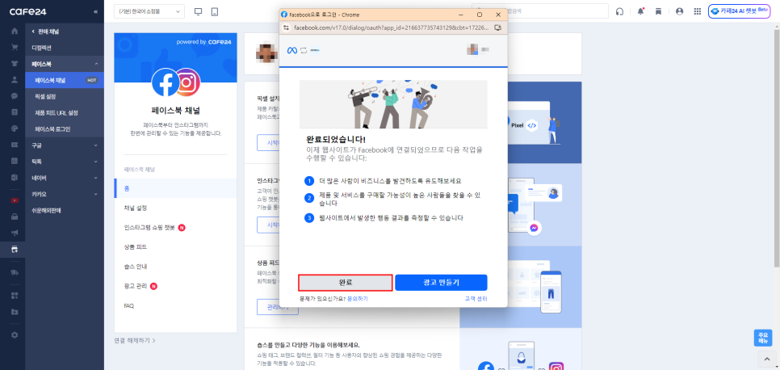Open the notifications bell icon
Screen dimensions: 780x370
(x=641, y=11)
